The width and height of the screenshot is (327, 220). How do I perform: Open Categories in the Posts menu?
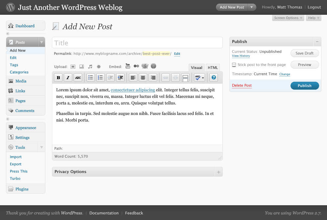[x=19, y=72]
